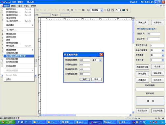The width and height of the screenshot is (166, 125).
Task: Click canvas horizontal scrollbar right arrow
Action: 130,115
